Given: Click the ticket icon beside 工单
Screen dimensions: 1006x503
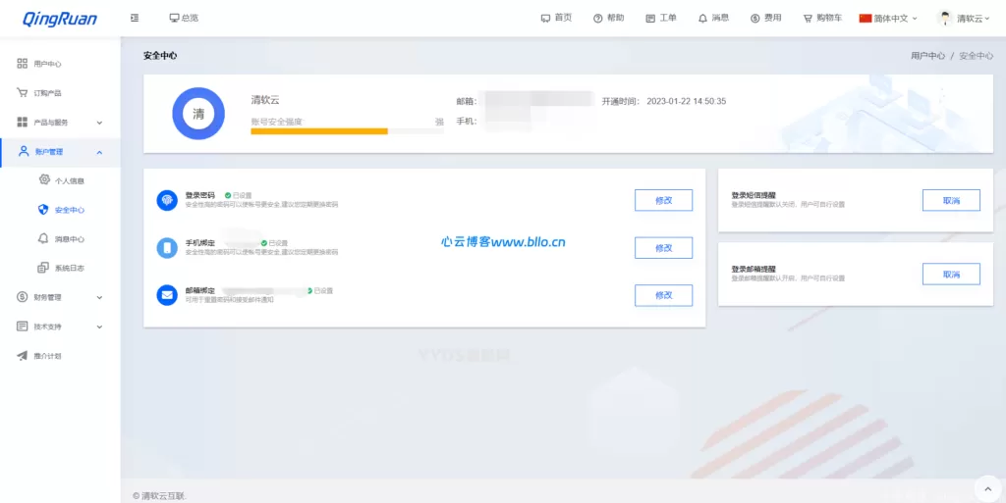Looking at the screenshot, I should (x=650, y=19).
